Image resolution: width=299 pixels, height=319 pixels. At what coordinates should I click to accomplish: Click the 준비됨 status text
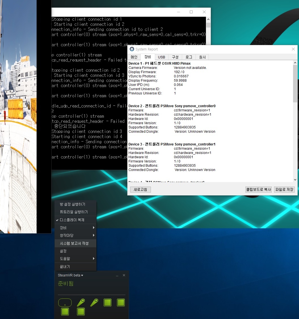[66, 283]
